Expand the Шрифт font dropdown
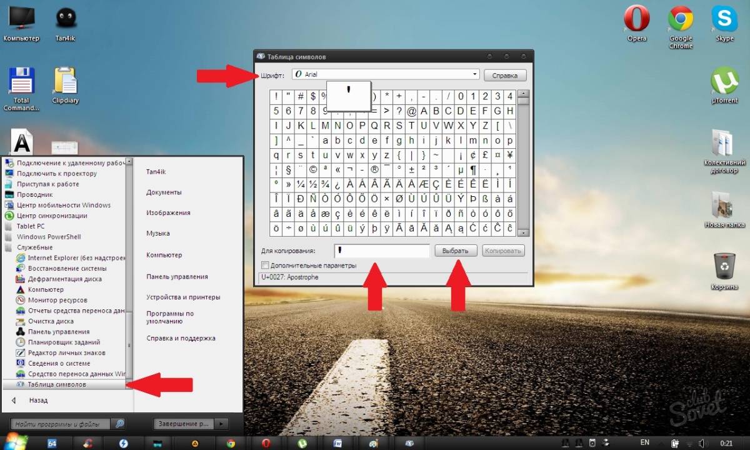 474,74
